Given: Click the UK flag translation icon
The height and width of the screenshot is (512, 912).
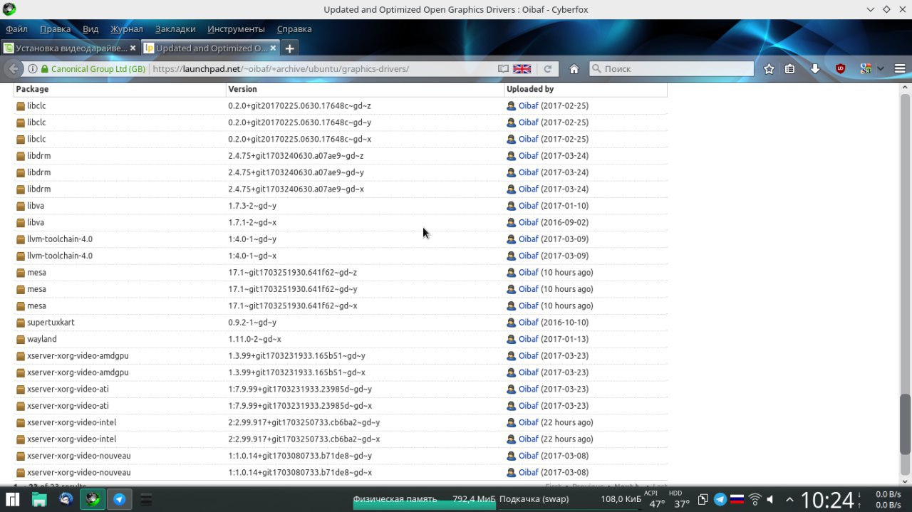Looking at the screenshot, I should point(522,69).
